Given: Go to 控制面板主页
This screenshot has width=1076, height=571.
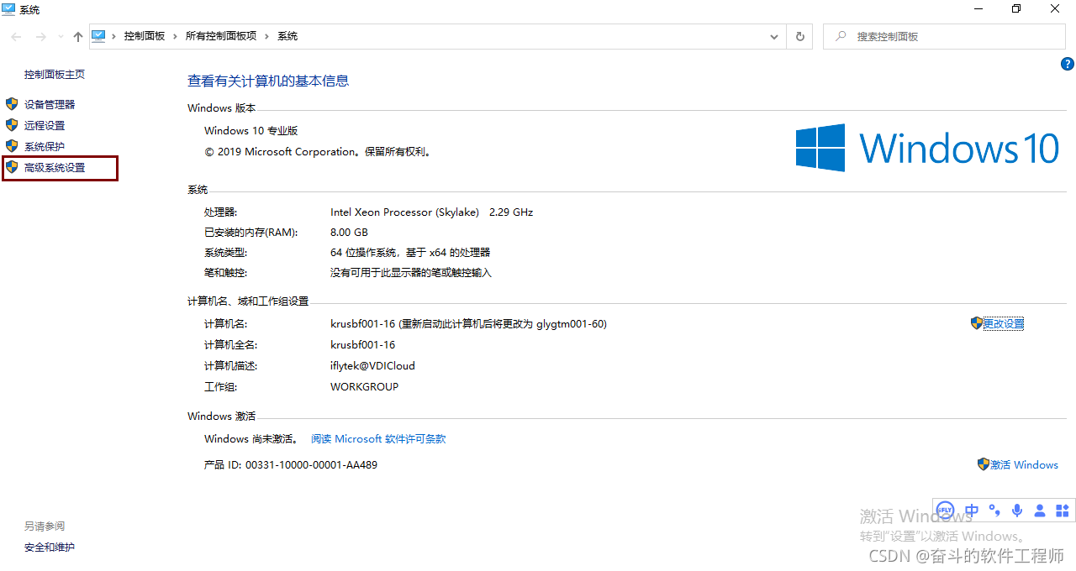Looking at the screenshot, I should (x=55, y=74).
